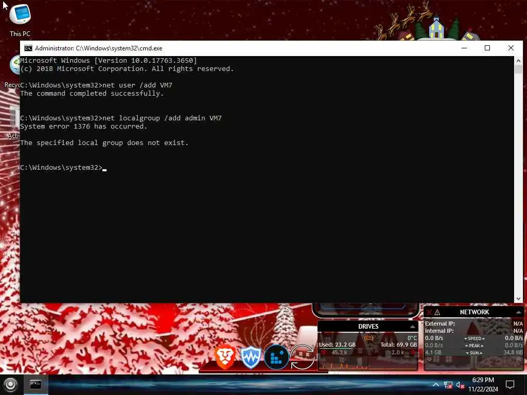Click 'Internal IP:' label in Network widget

[x=439, y=331]
